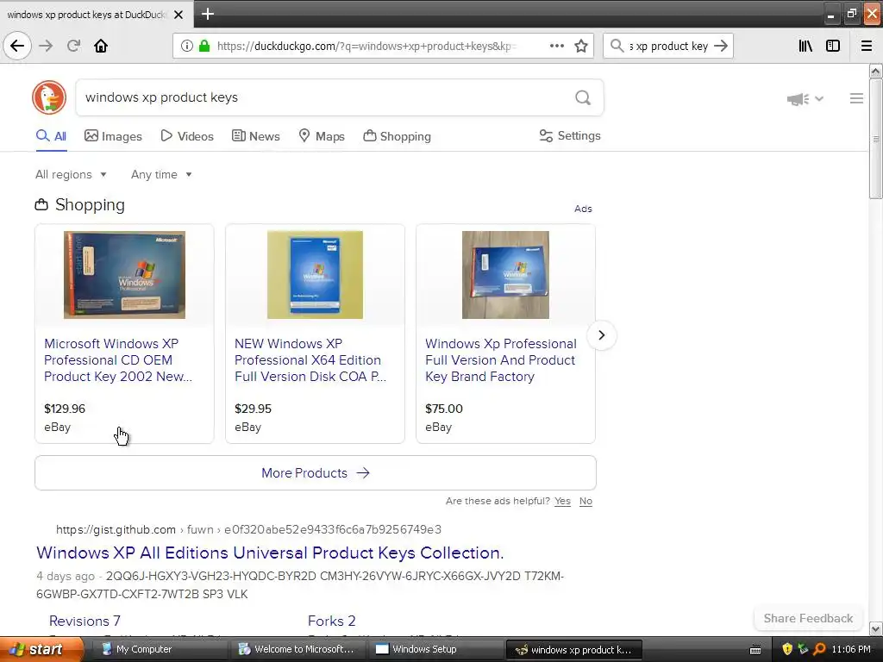The image size is (883, 662).
Task: Open the on-screen keyboard tray icon
Action: pos(755,650)
